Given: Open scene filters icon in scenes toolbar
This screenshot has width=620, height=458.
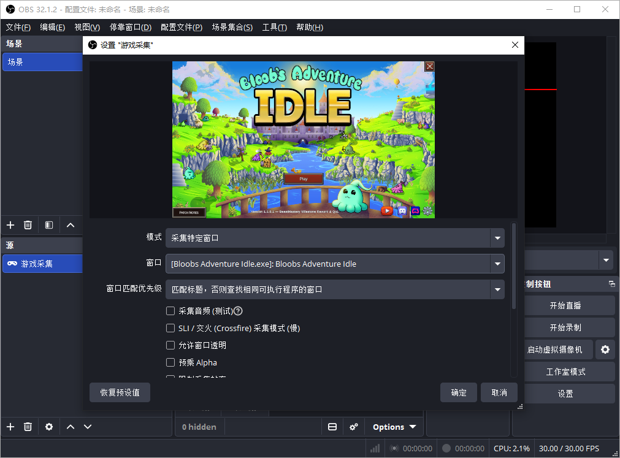Looking at the screenshot, I should click(49, 225).
